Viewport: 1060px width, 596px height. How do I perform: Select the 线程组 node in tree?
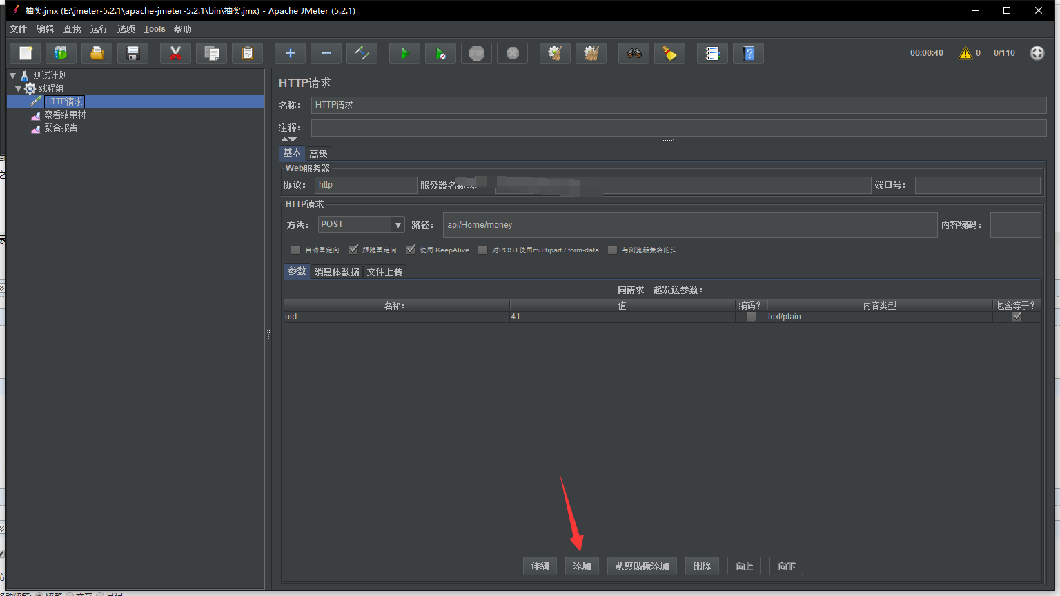click(x=51, y=88)
